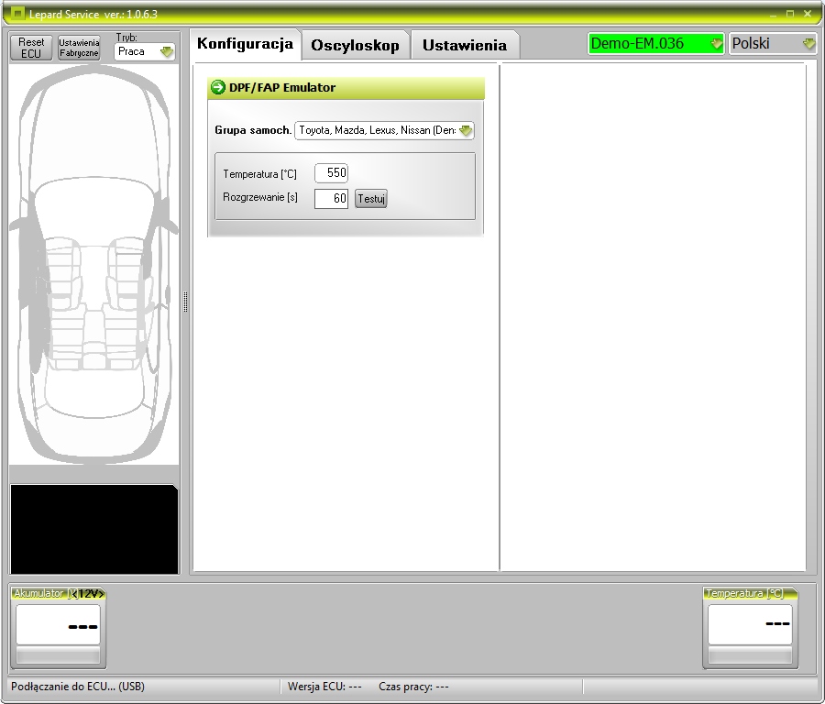Restore Ustawienia Fabryczne factory settings

coord(79,48)
